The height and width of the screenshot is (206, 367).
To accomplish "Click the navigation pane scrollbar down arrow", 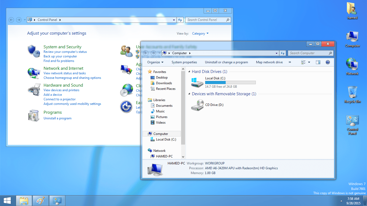I will click(x=183, y=157).
